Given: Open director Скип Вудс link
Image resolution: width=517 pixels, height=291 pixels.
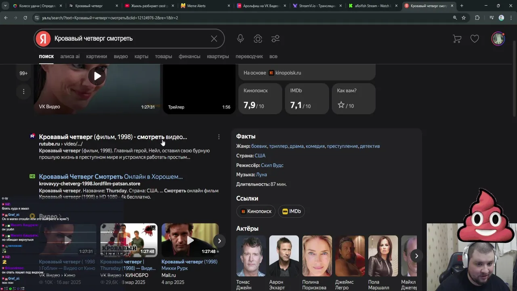Looking at the screenshot, I should [x=272, y=165].
